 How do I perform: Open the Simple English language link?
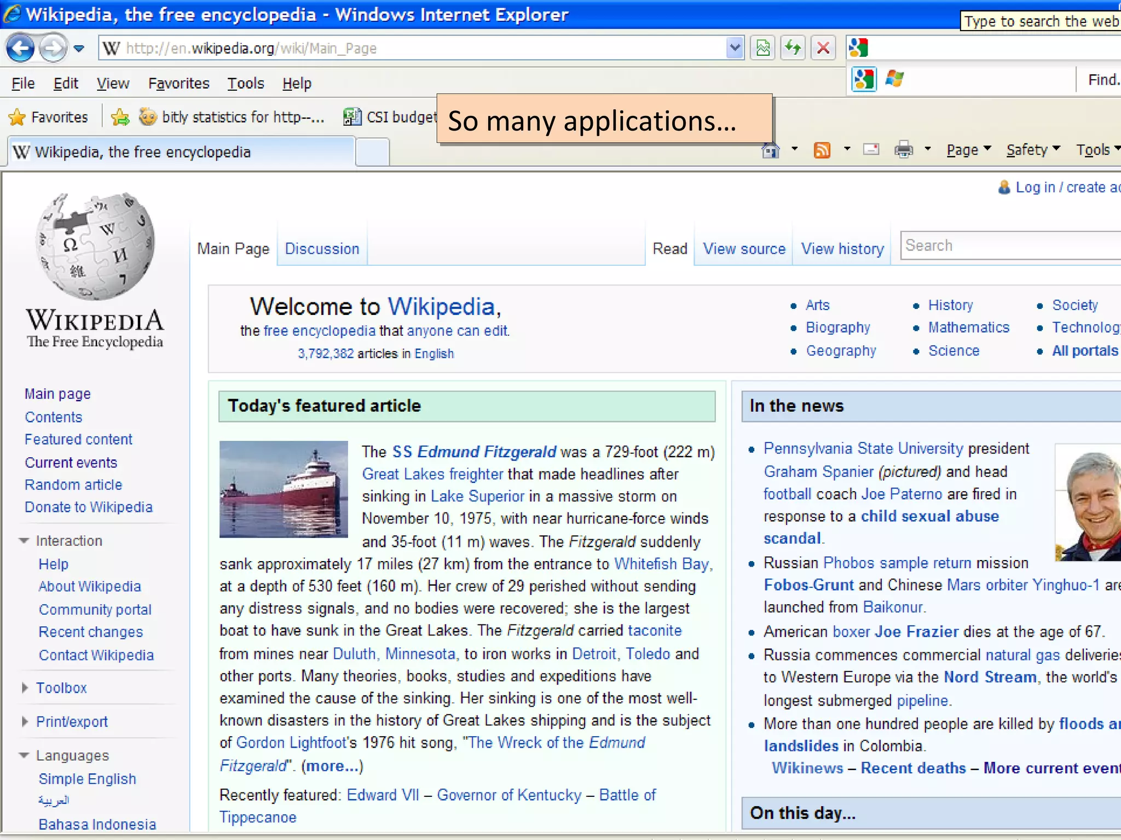point(87,779)
